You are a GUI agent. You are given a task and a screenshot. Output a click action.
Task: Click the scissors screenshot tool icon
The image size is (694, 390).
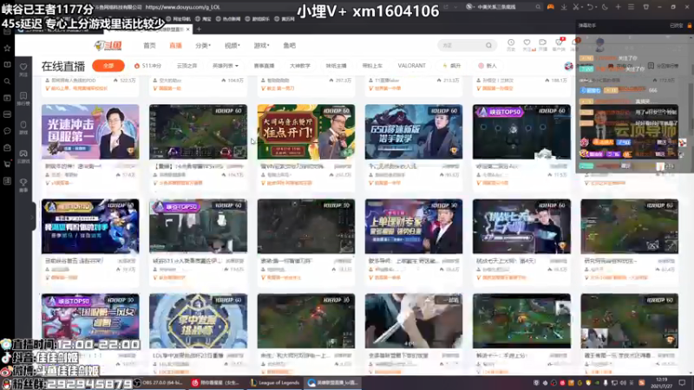point(575,7)
